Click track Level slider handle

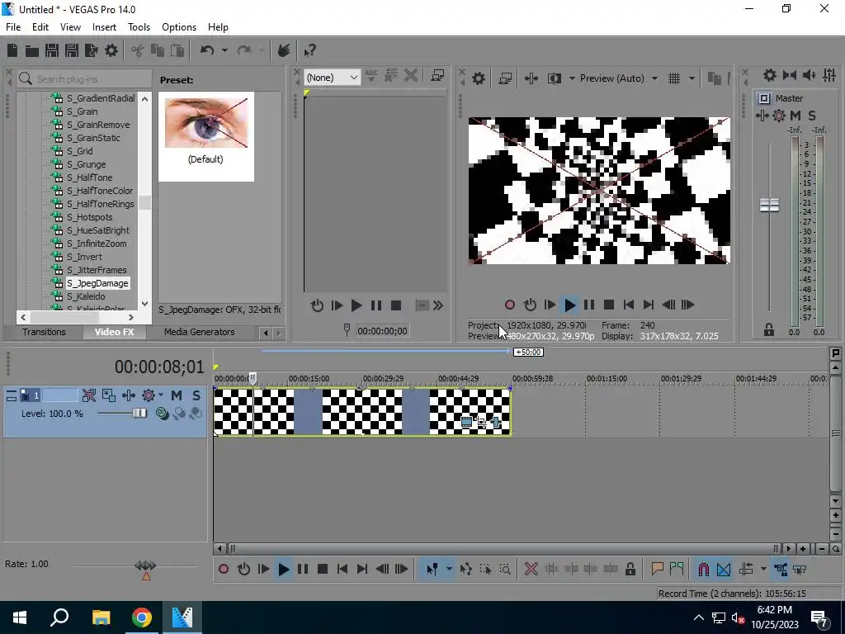click(139, 414)
